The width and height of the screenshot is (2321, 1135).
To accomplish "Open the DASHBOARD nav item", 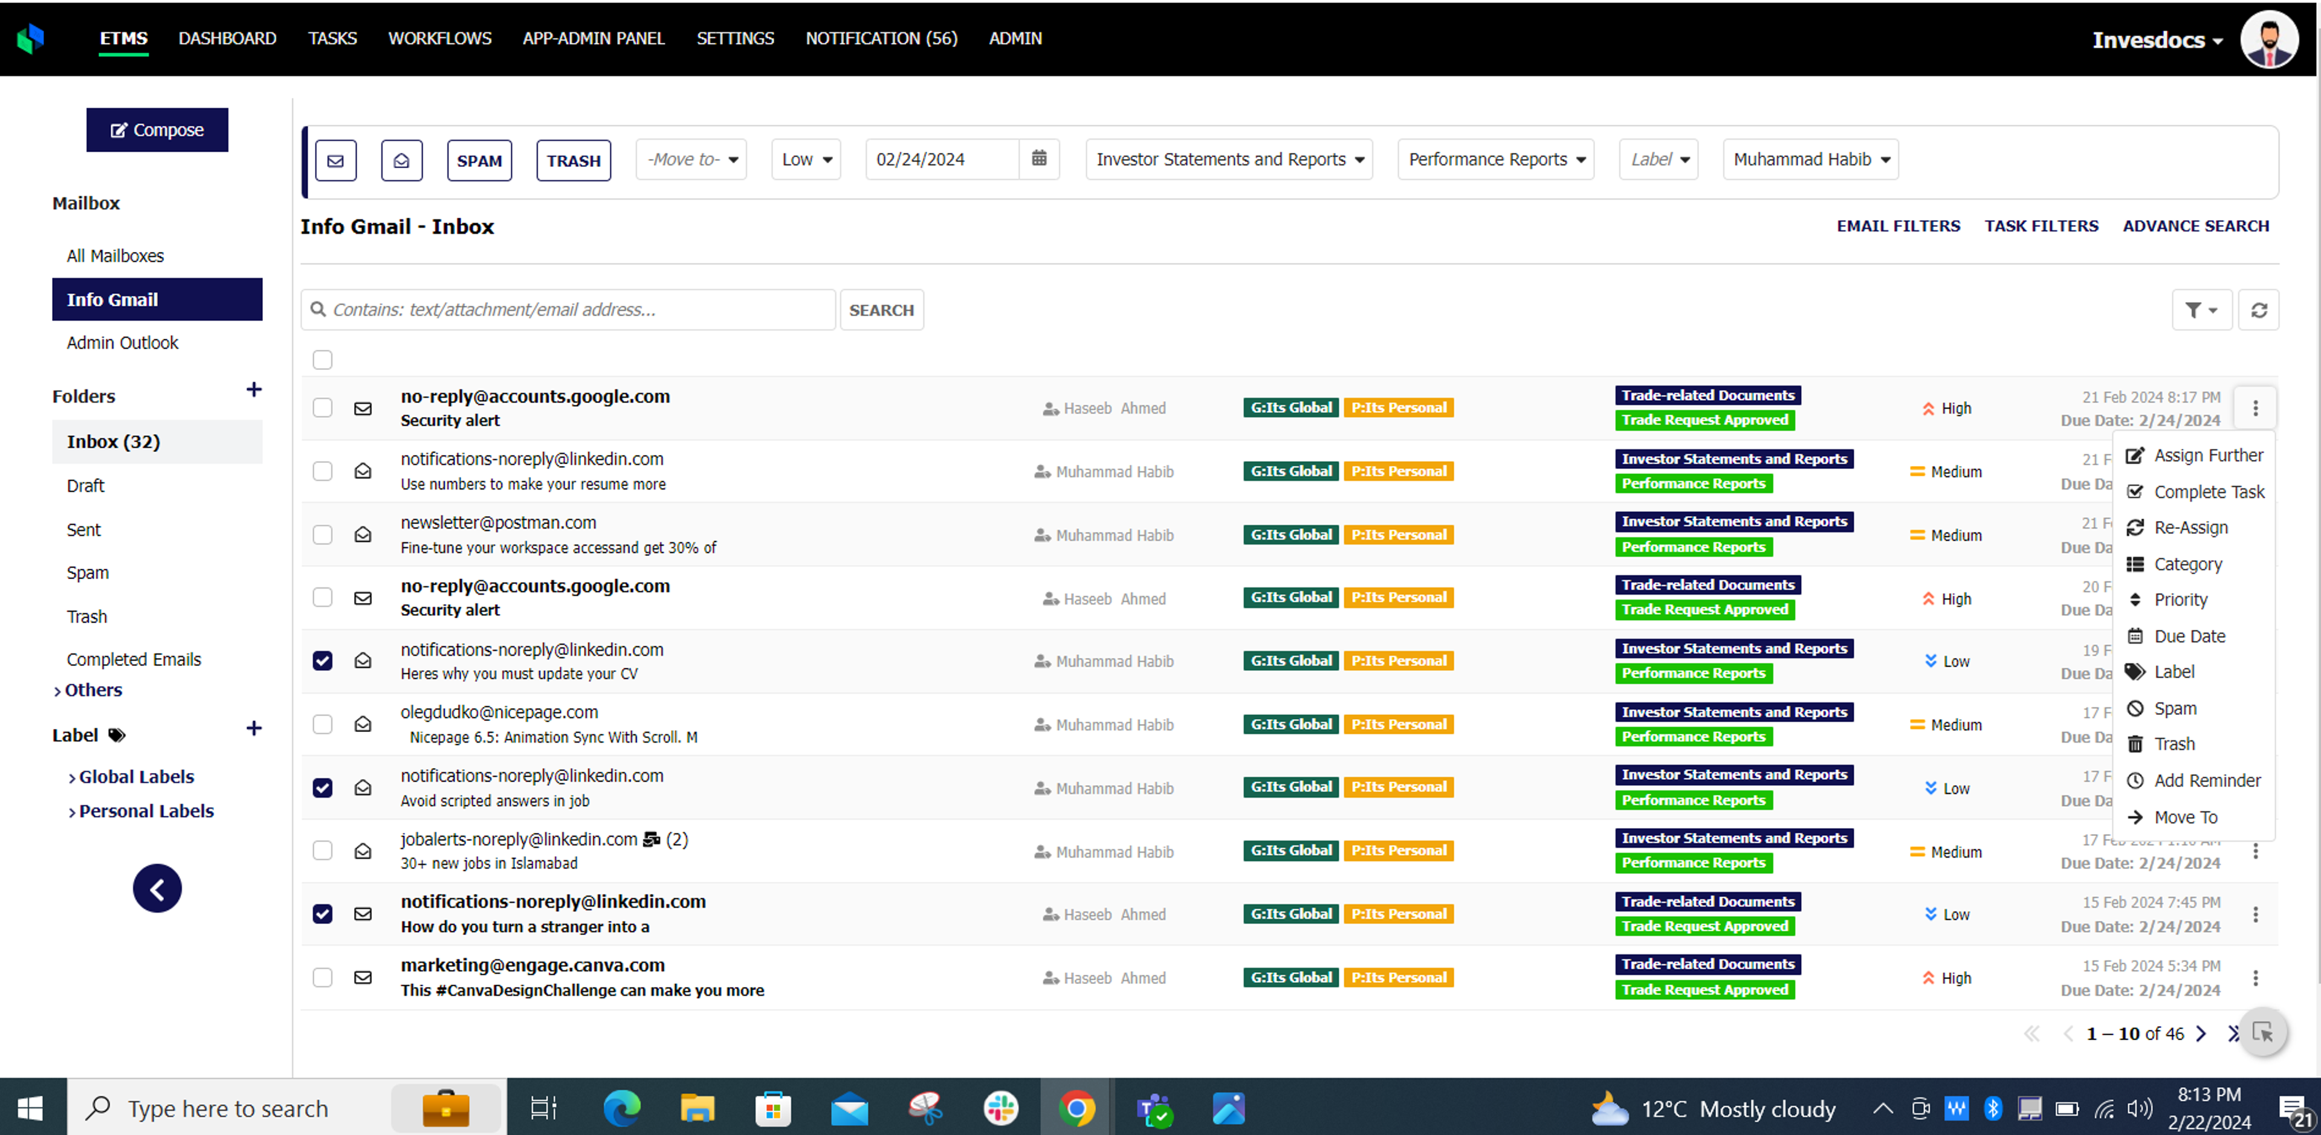I will coord(227,38).
